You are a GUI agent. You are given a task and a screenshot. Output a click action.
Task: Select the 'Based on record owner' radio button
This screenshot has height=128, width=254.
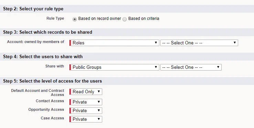(x=75, y=19)
